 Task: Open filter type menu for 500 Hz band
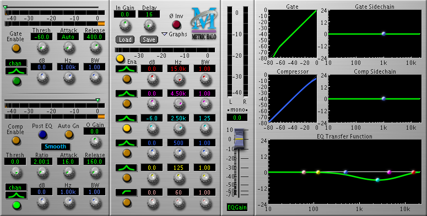point(126,143)
